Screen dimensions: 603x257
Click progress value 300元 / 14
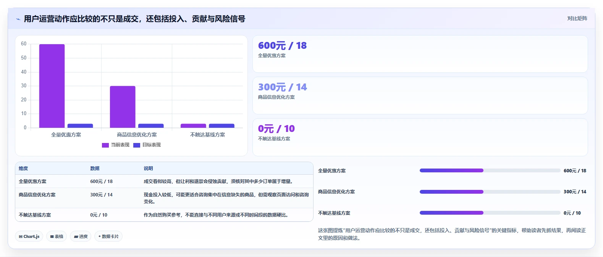click(575, 192)
